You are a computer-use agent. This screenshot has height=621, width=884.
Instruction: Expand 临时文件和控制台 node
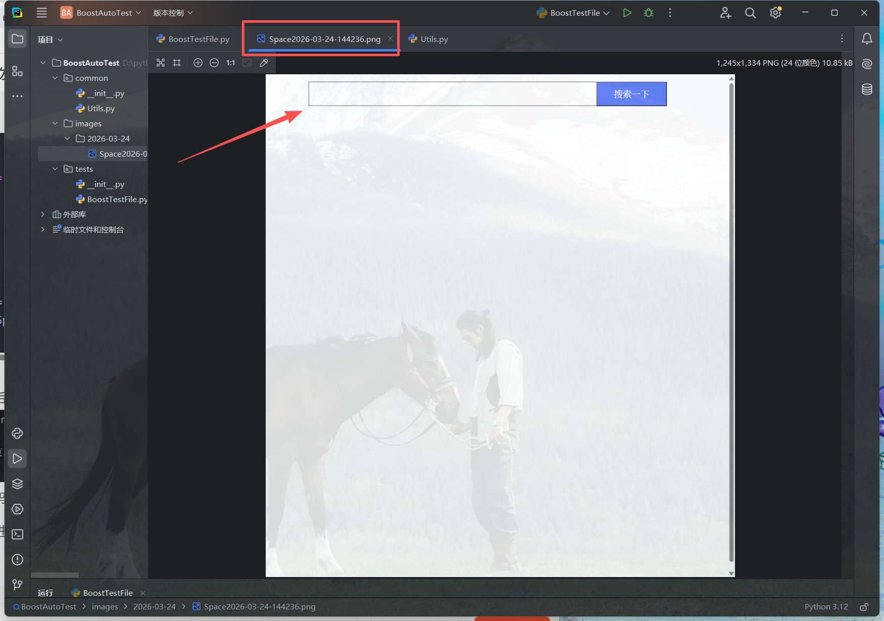43,229
